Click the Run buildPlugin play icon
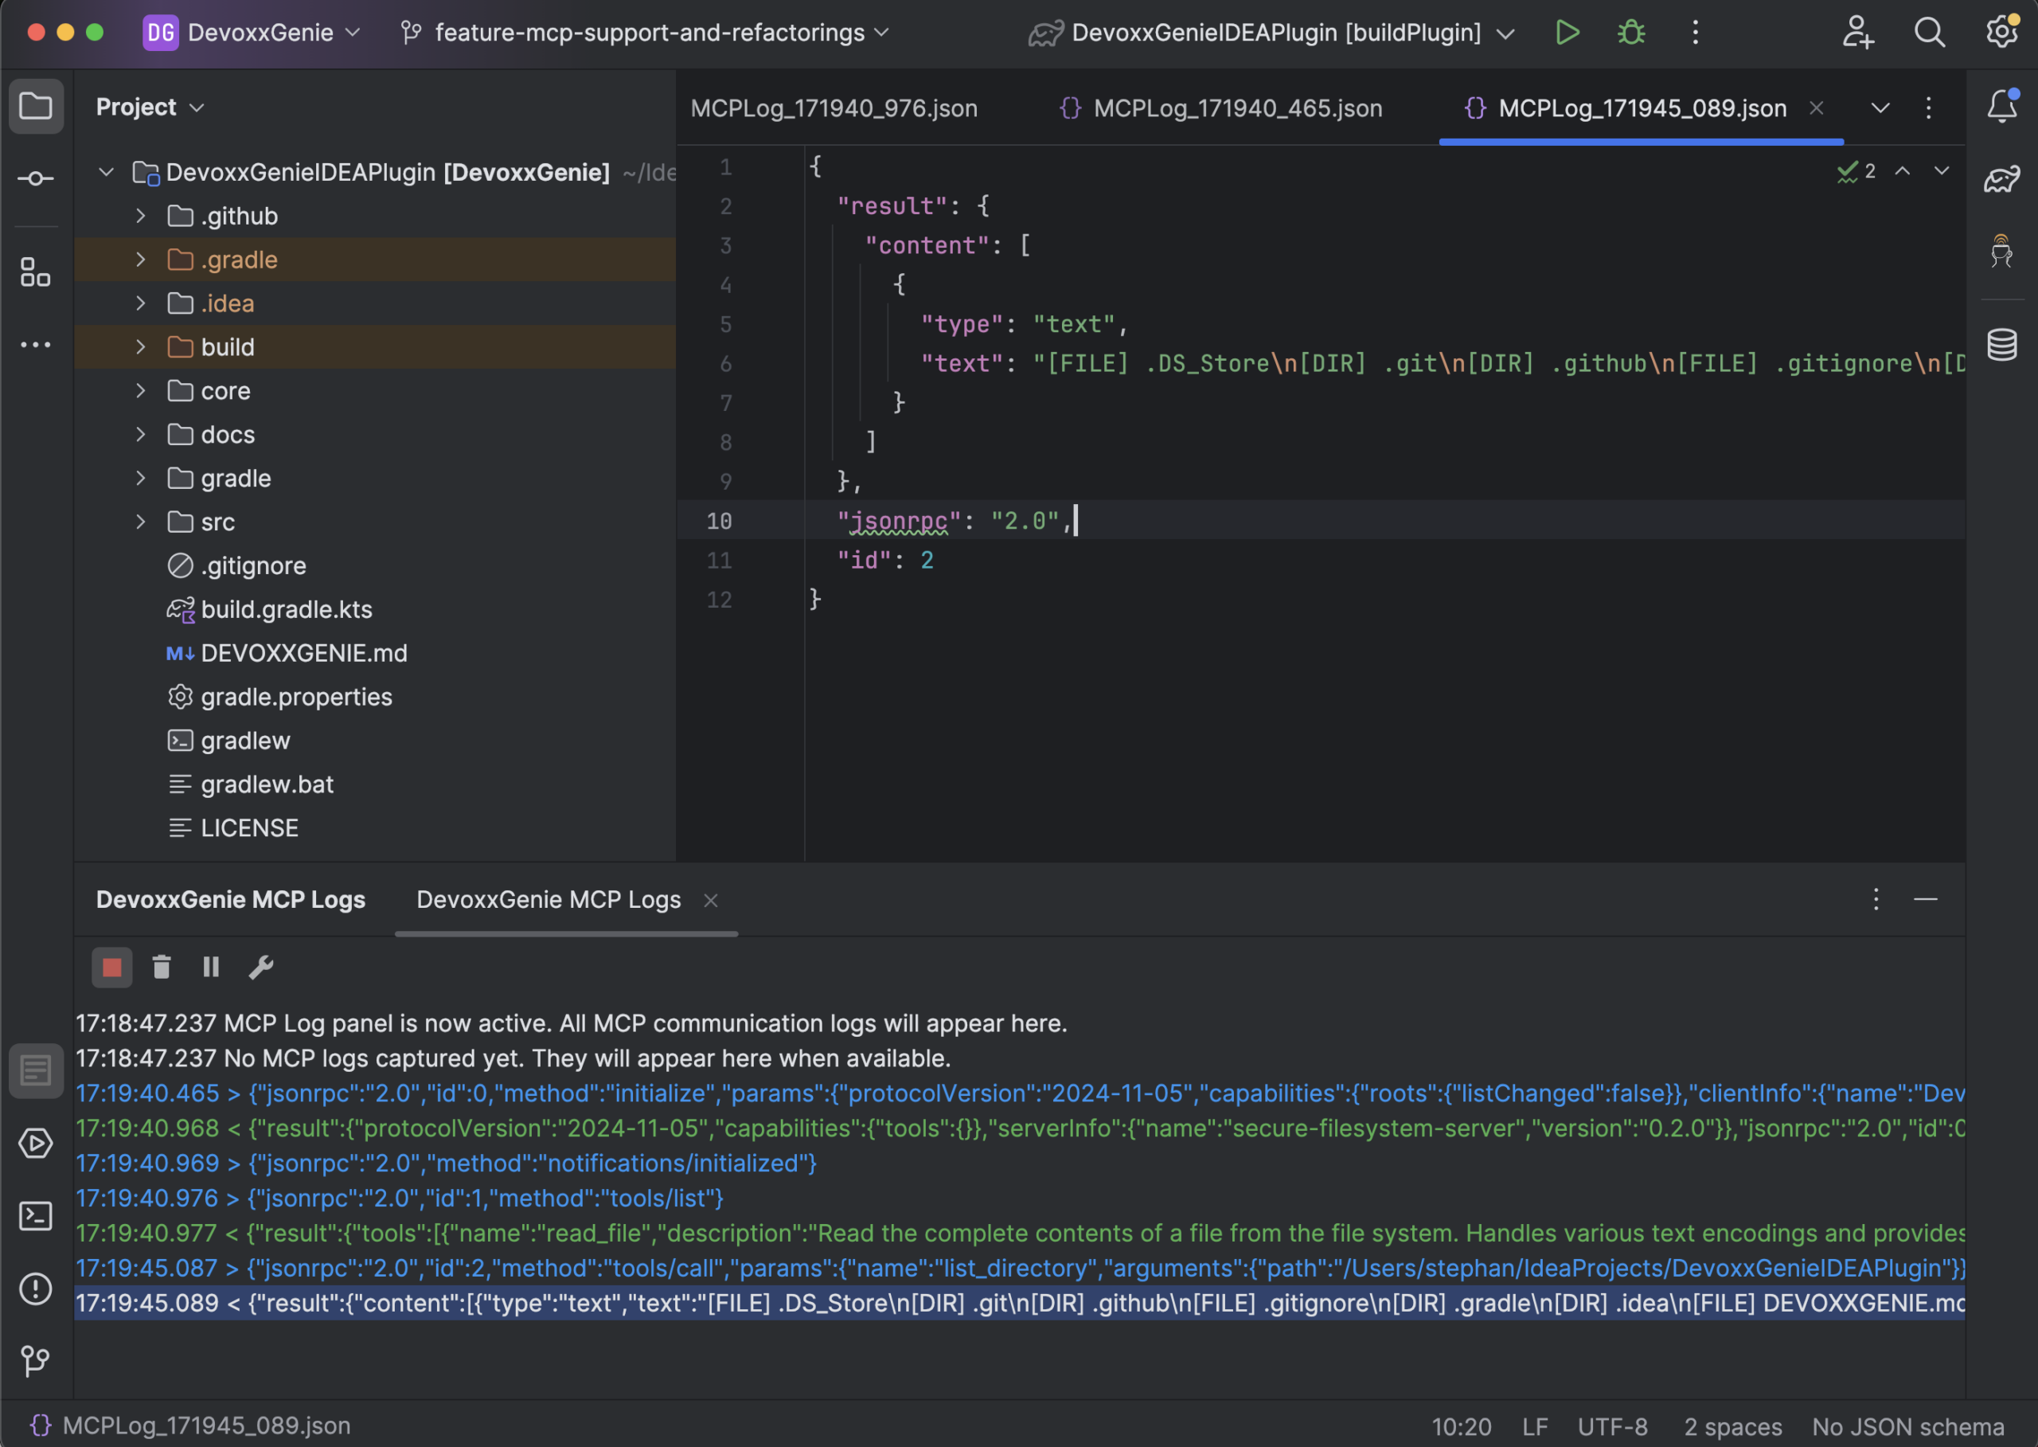2038x1447 pixels. click(1567, 33)
